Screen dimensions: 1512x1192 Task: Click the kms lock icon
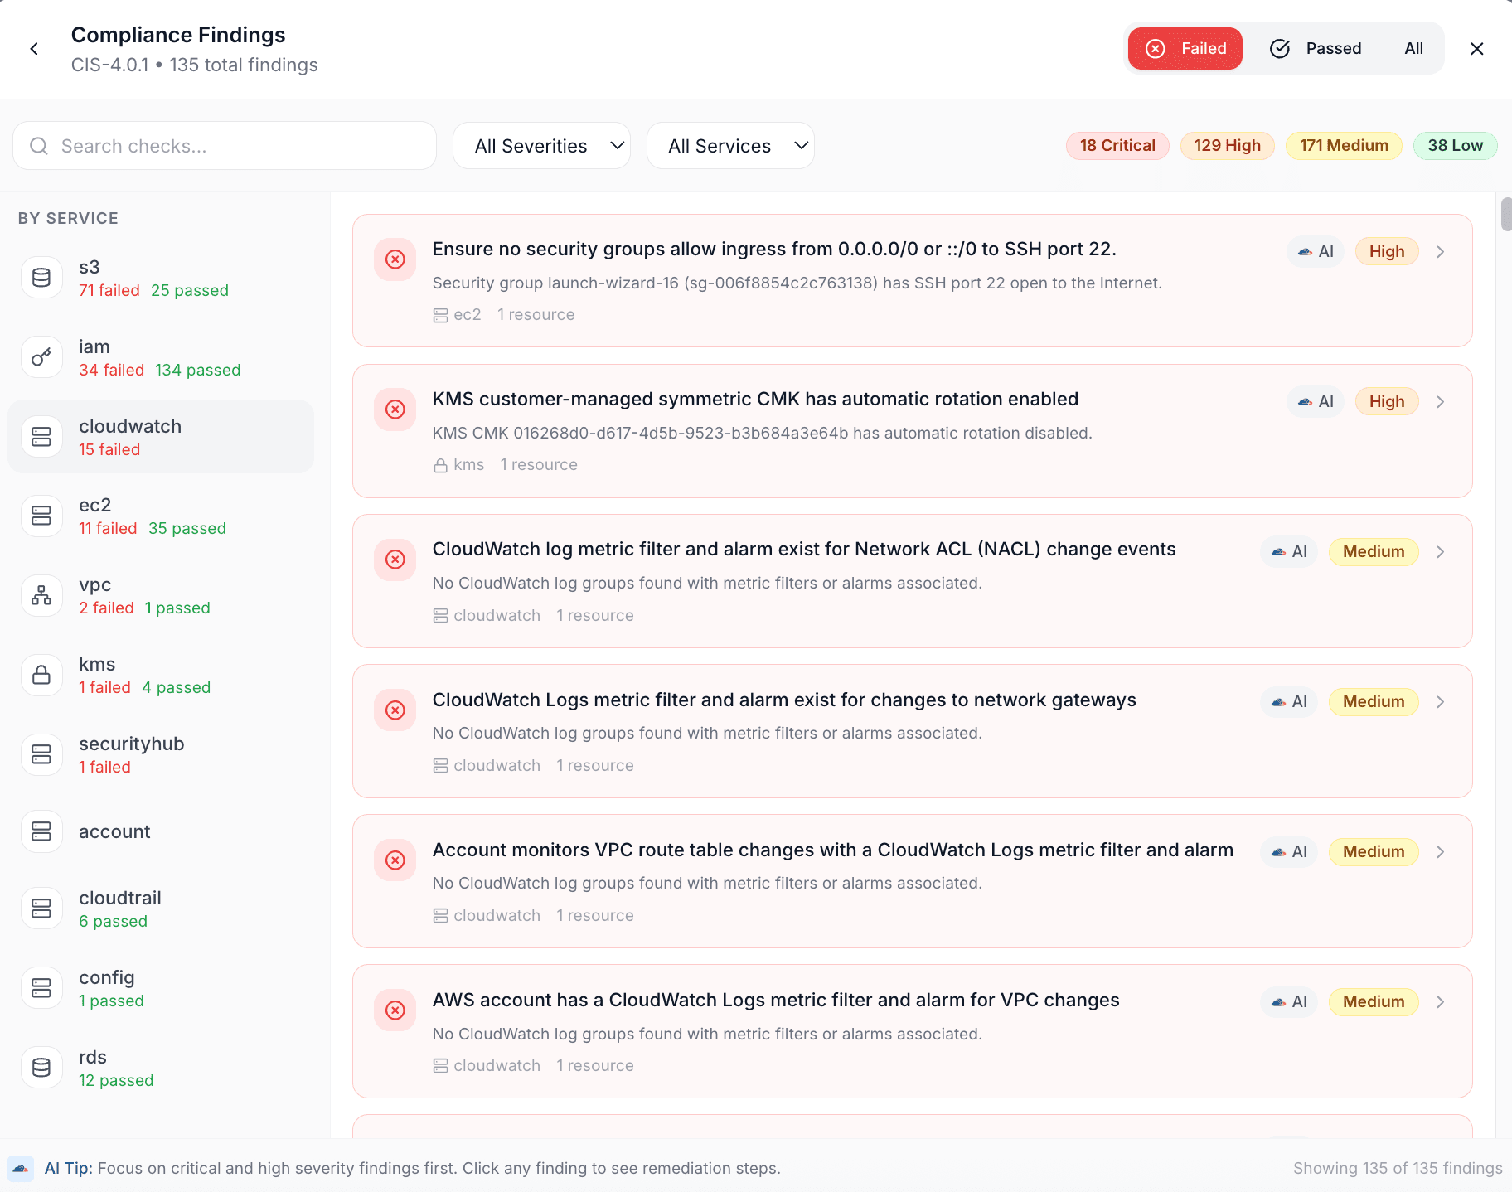[41, 675]
